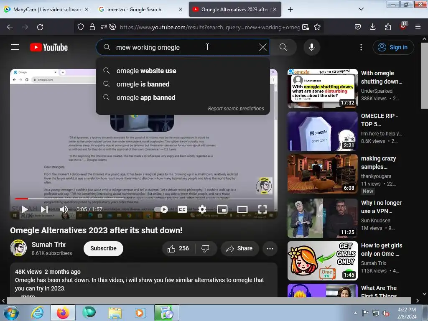
Task: Open Windows Media Player taskbar icon
Action: tap(140, 313)
